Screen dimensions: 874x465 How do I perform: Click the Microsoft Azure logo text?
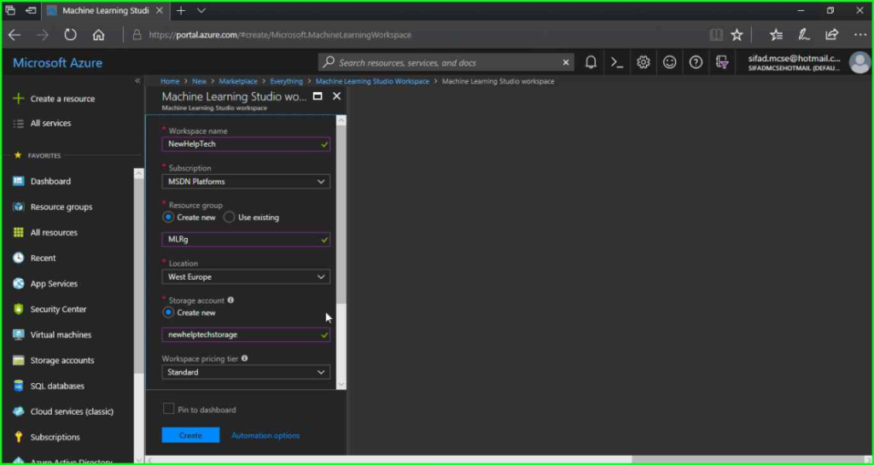pos(57,63)
